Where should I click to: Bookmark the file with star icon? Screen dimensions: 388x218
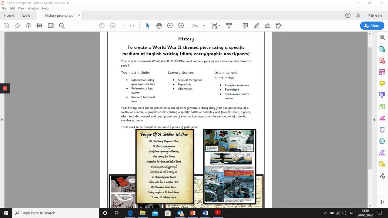[17, 26]
